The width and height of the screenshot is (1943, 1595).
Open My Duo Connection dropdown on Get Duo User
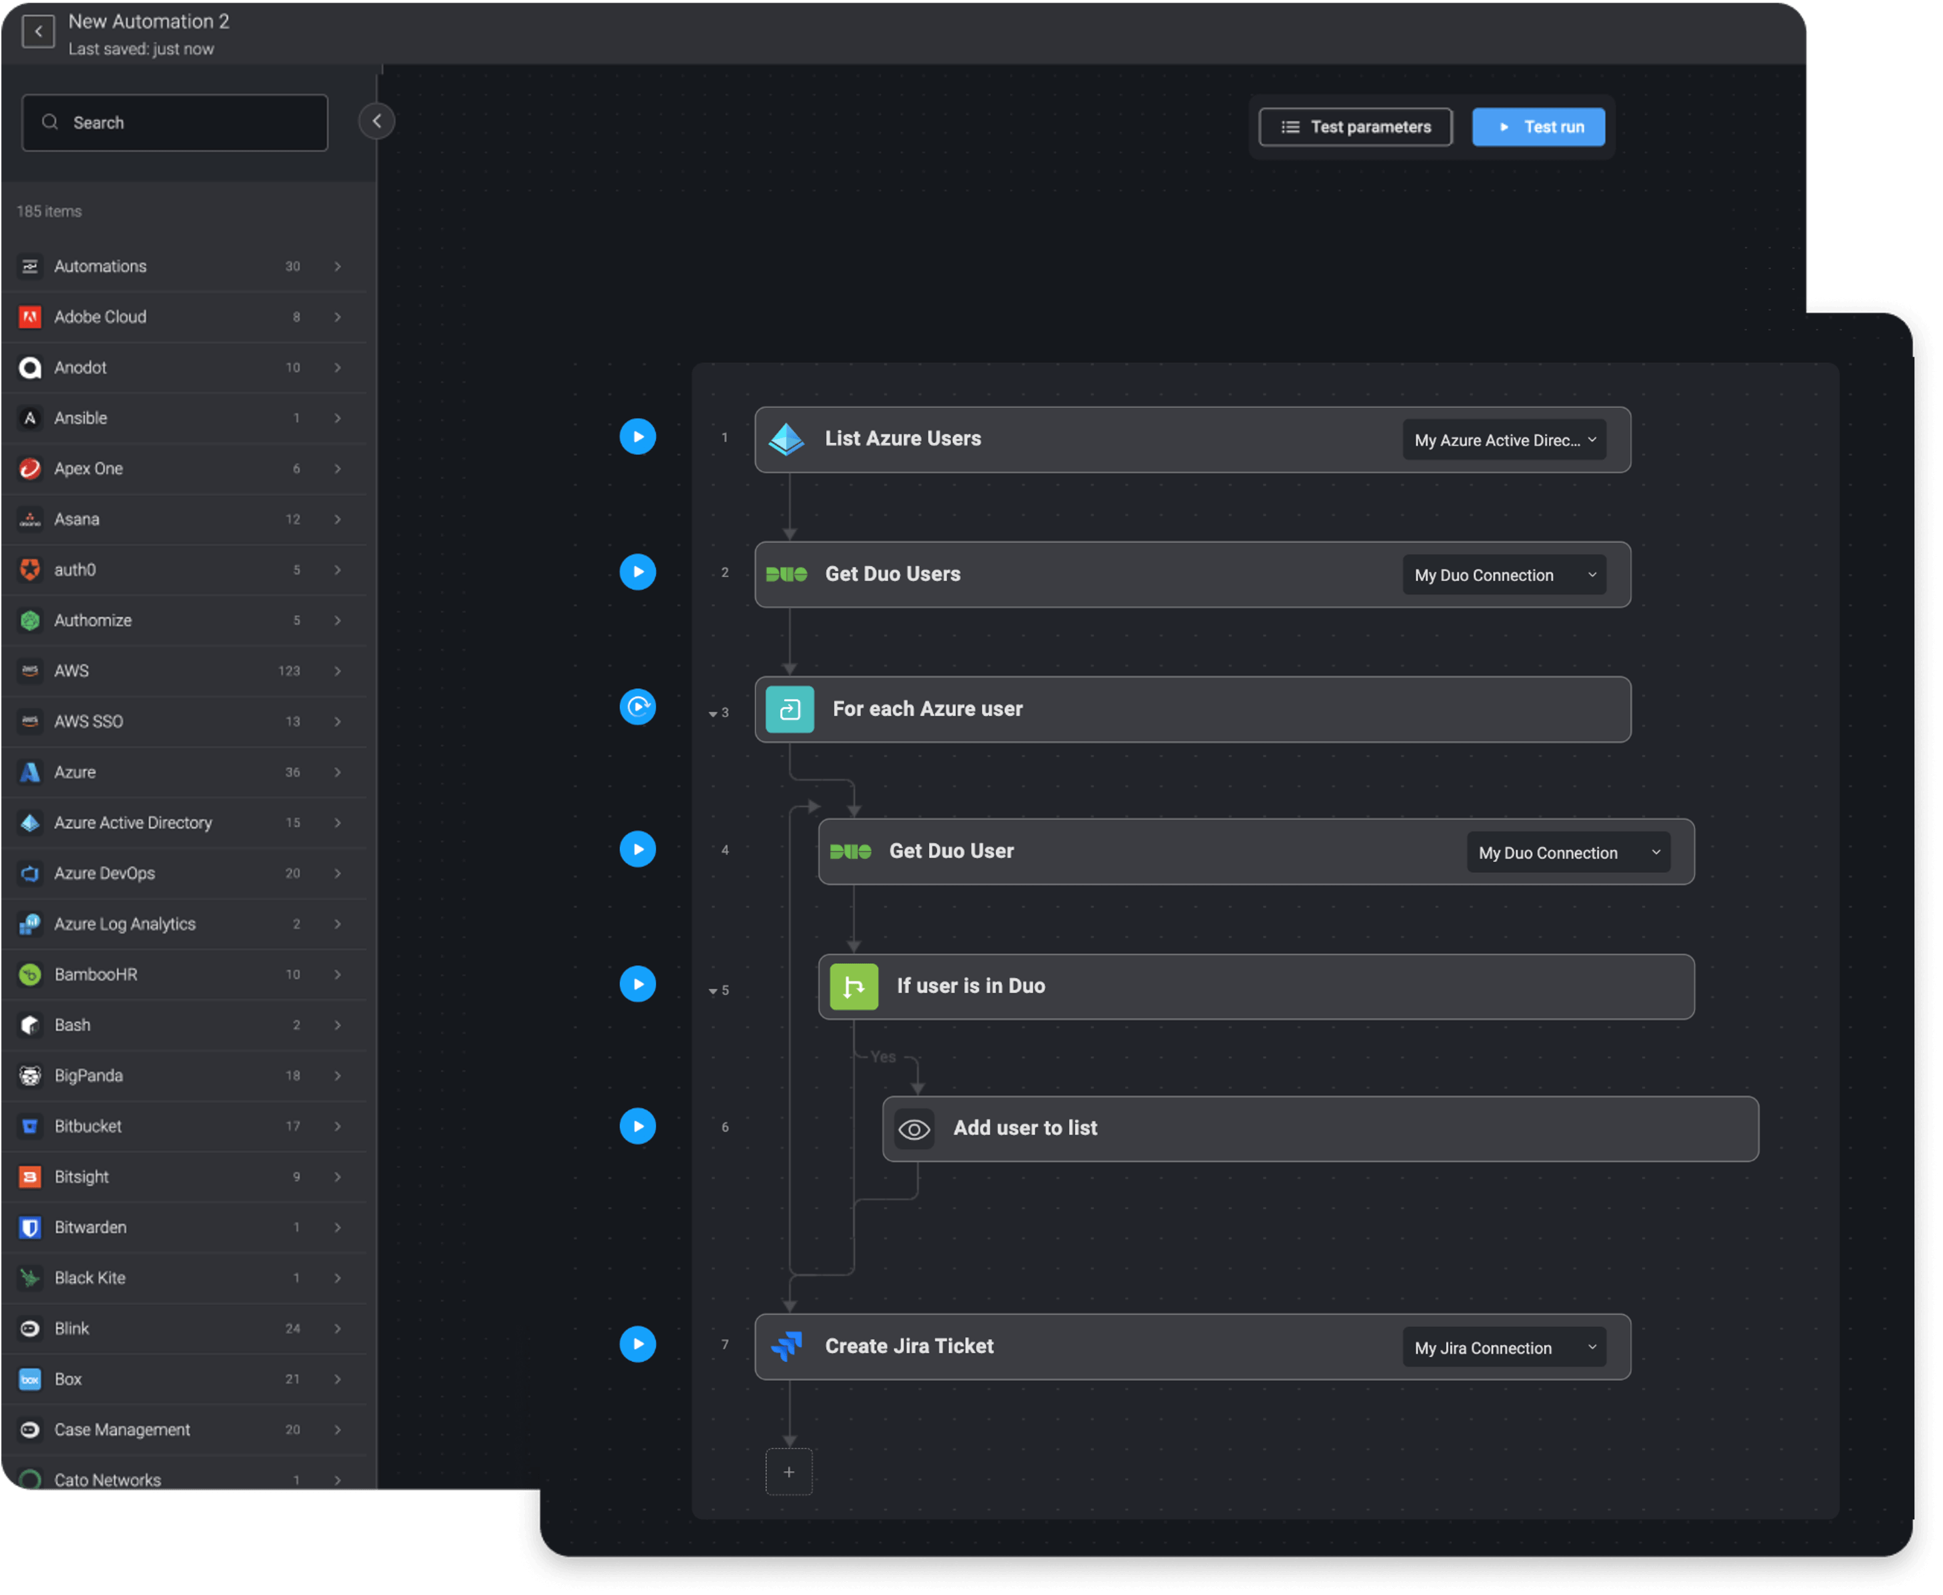(1567, 852)
